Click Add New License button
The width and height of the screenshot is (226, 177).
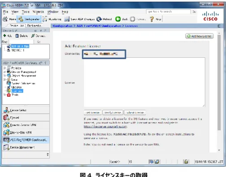click(199, 36)
